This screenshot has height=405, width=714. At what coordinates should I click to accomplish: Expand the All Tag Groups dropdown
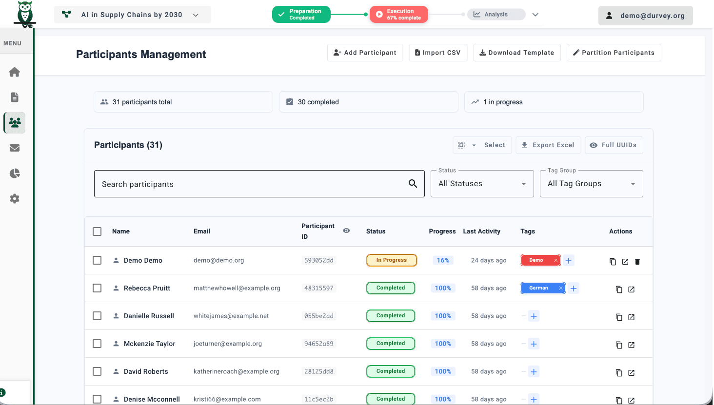tap(591, 184)
